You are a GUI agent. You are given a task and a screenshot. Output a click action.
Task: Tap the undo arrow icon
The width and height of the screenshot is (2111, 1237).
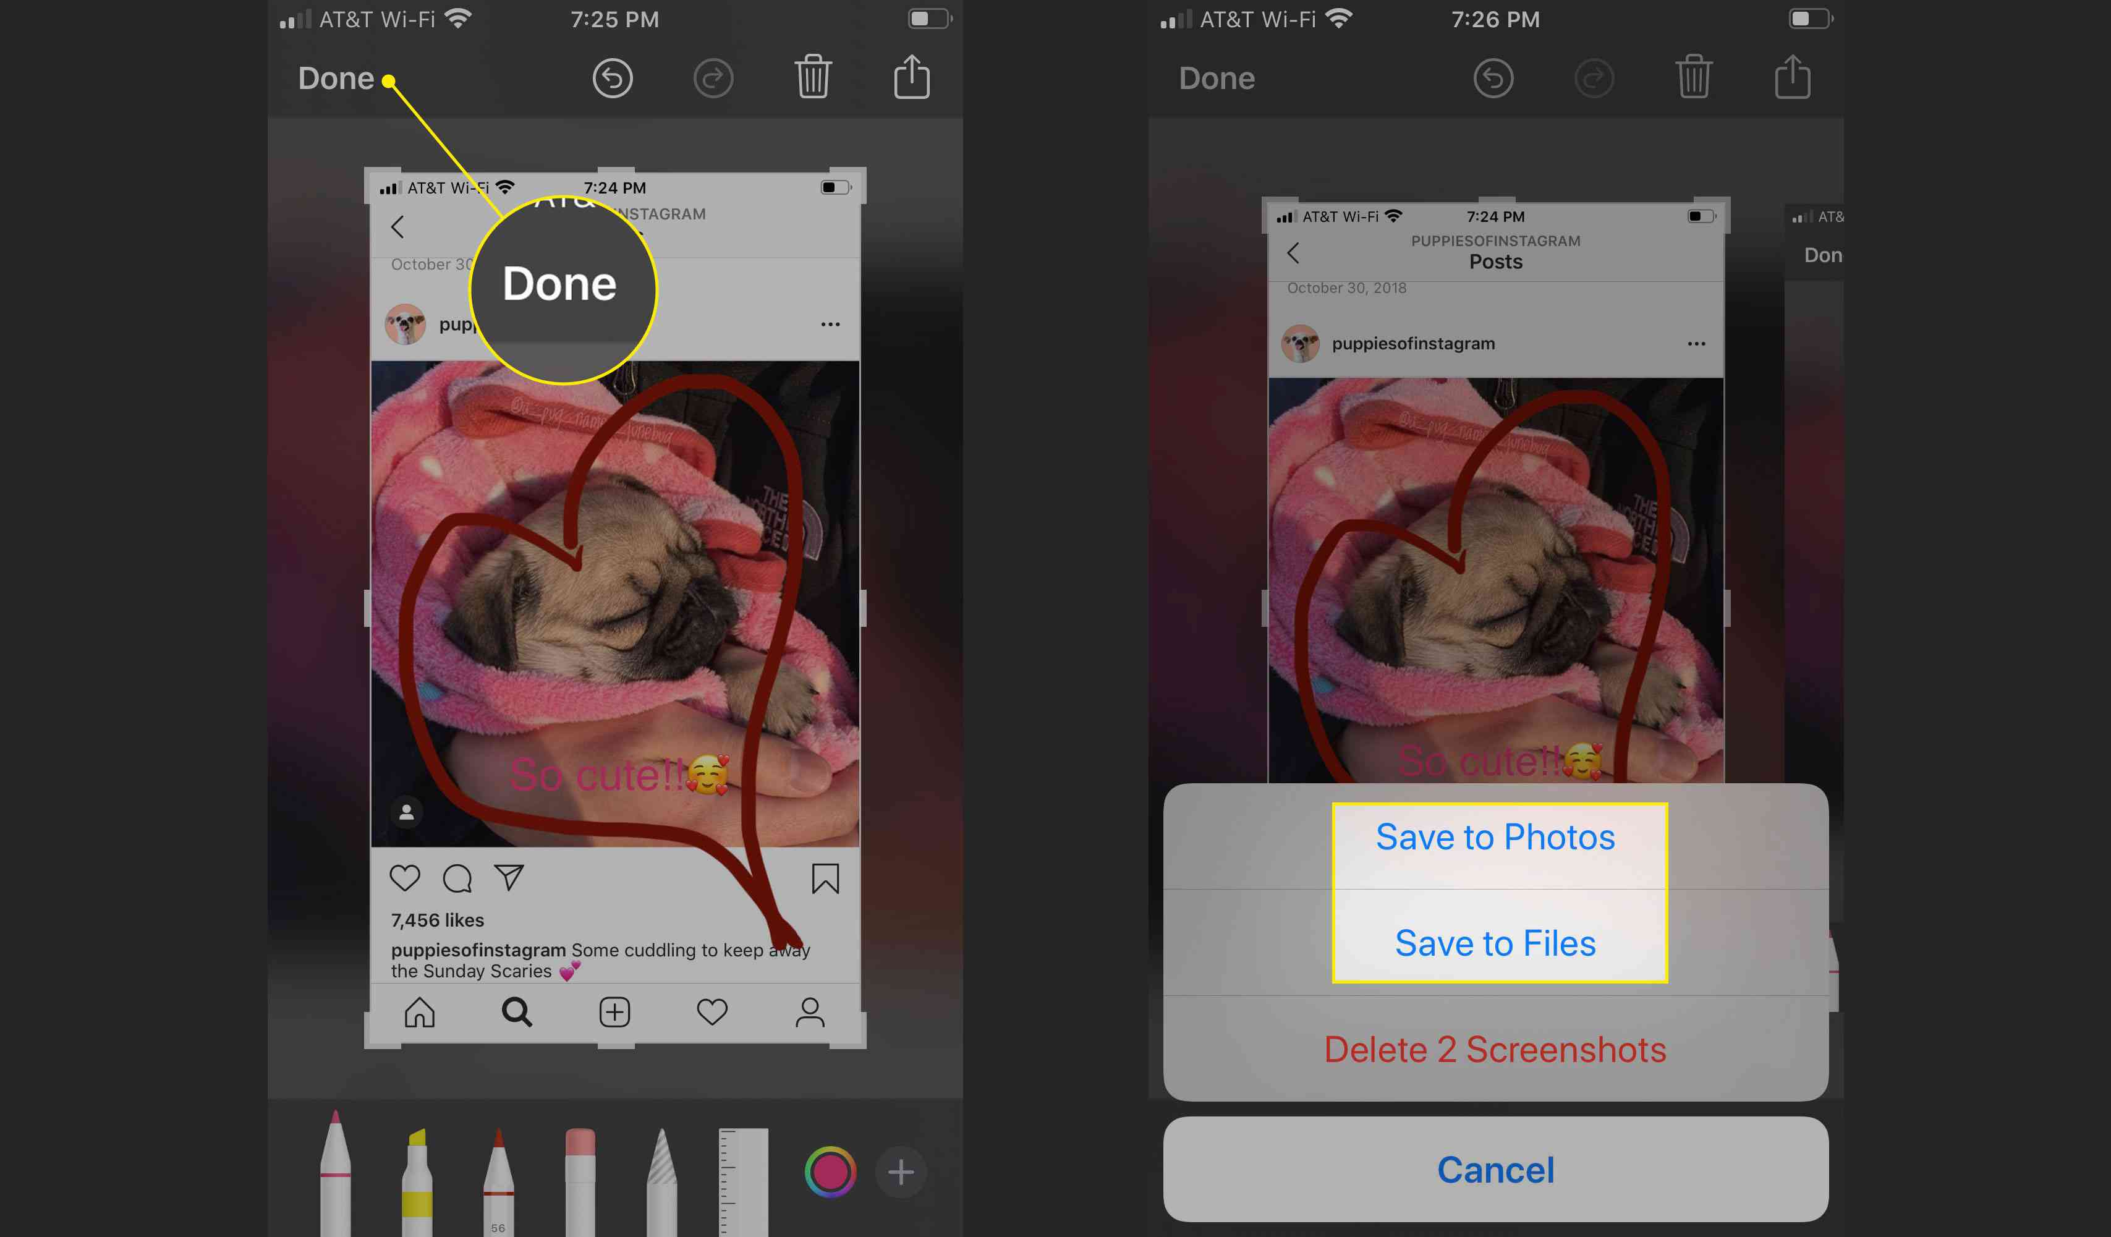coord(614,78)
